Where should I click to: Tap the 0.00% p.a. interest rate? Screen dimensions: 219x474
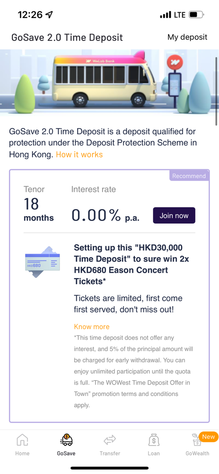106,215
